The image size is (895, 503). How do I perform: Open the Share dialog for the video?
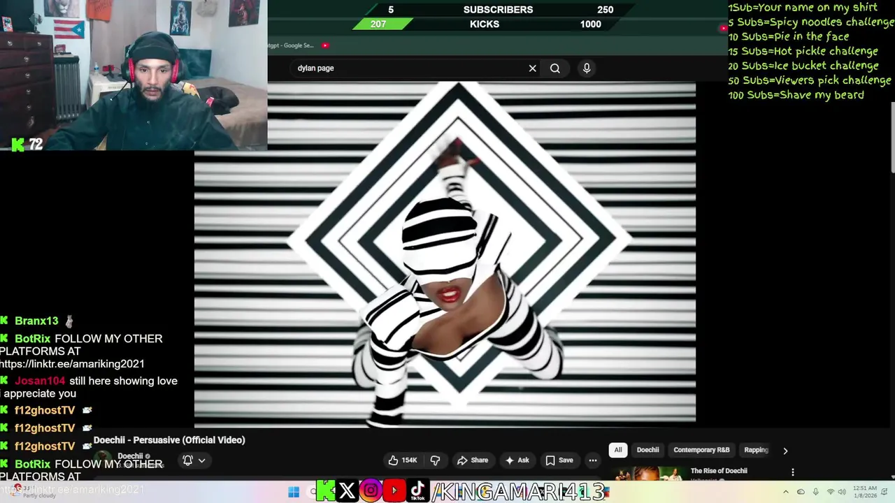click(x=473, y=460)
